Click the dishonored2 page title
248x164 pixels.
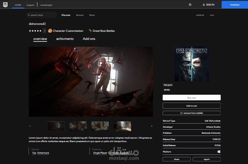coord(37,24)
